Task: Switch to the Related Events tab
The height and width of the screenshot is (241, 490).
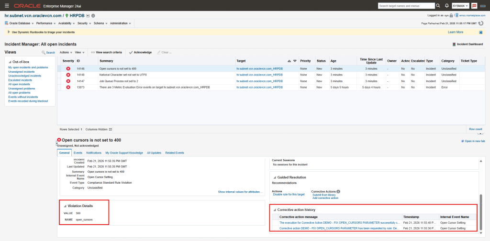Action: click(x=174, y=153)
